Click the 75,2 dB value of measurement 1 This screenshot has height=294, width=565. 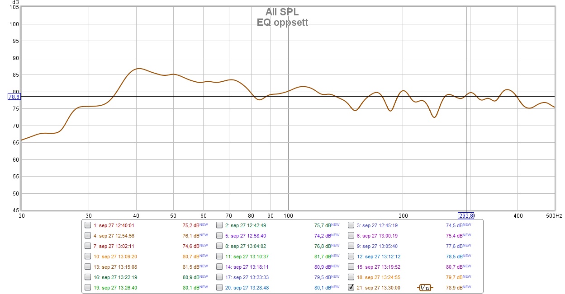(x=190, y=225)
